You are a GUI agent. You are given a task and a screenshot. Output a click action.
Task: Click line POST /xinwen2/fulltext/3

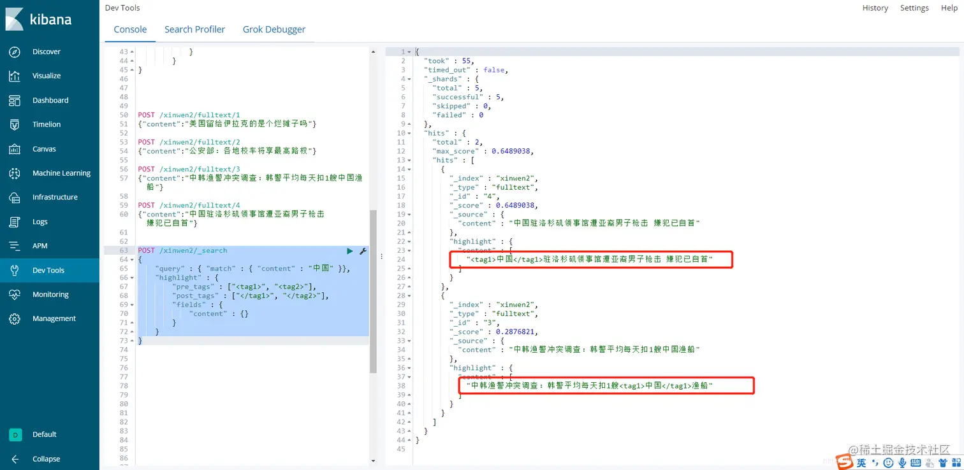coord(189,169)
